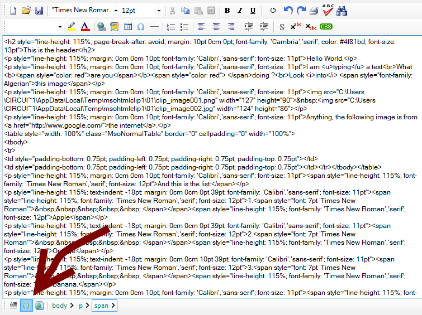
Task: Toggle italic formatting
Action: (x=240, y=11)
